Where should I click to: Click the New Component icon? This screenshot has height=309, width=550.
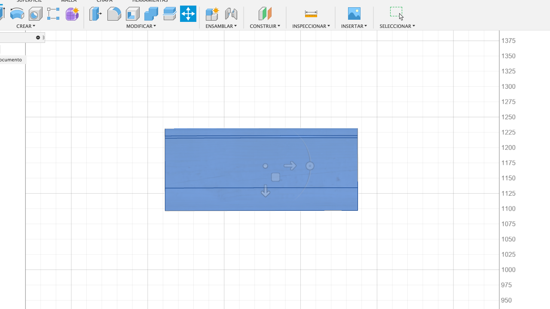[x=212, y=14]
